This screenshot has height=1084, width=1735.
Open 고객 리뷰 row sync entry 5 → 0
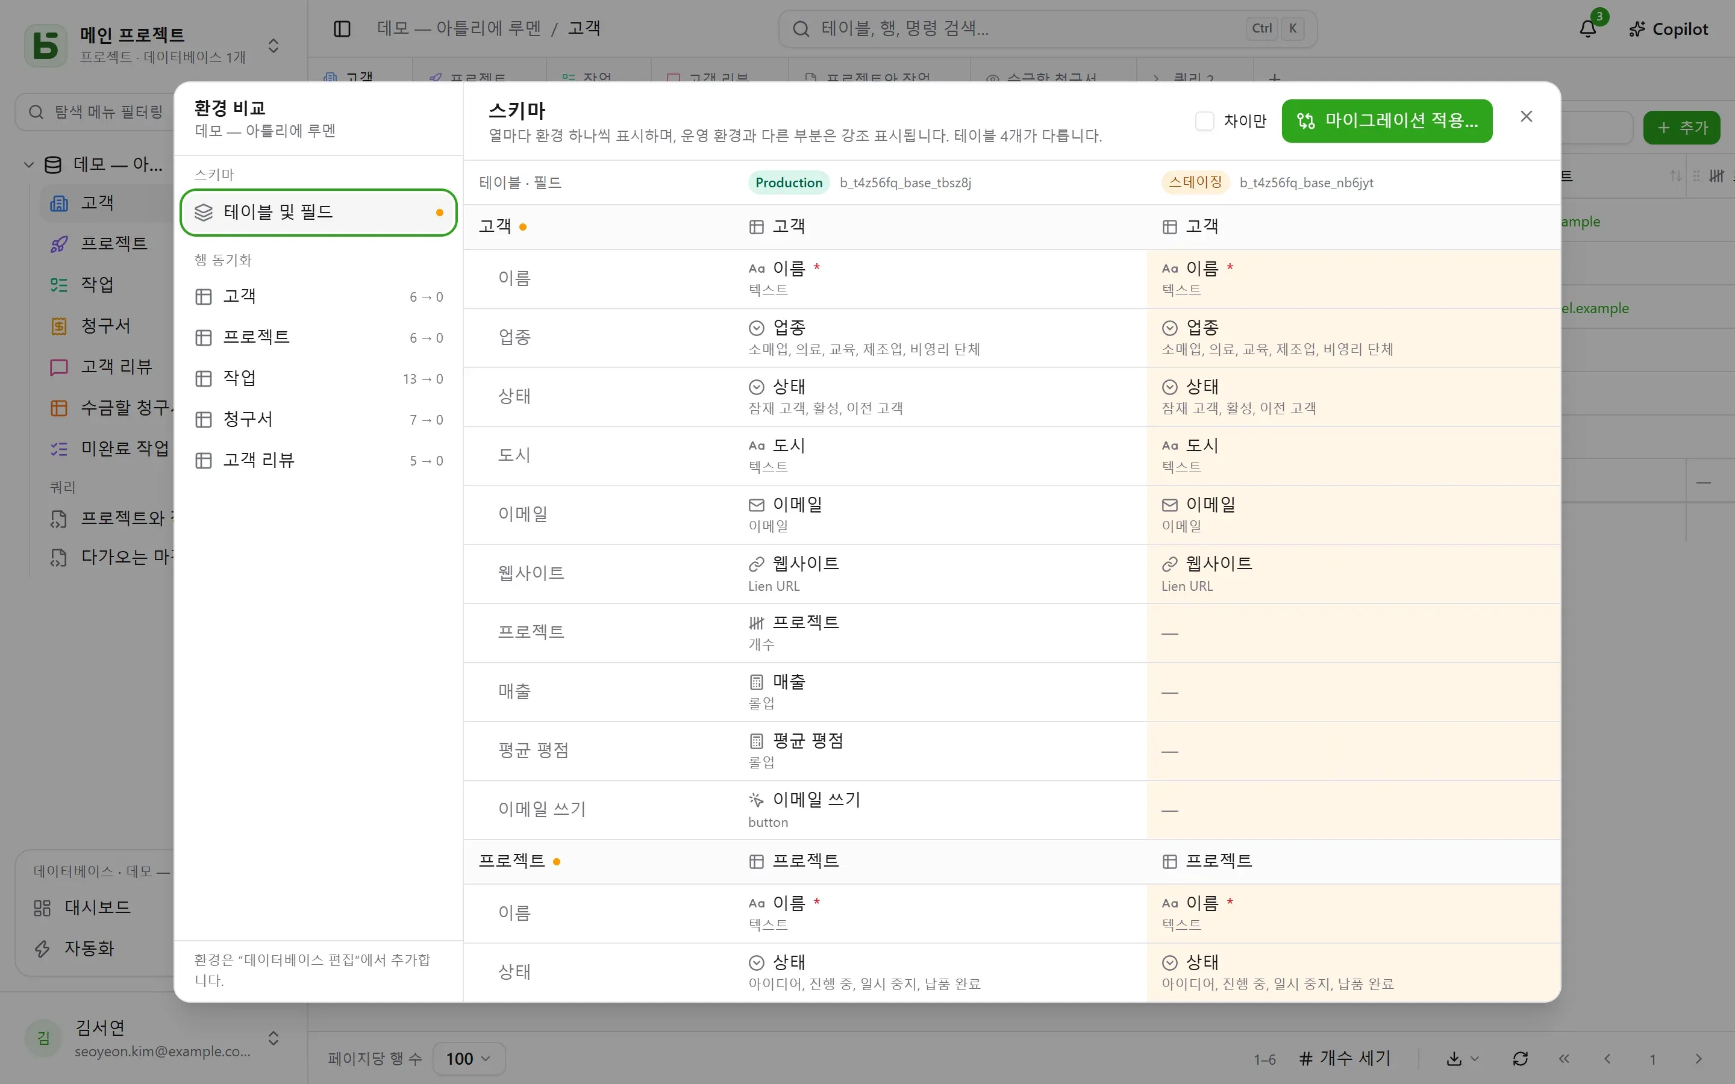click(x=318, y=459)
